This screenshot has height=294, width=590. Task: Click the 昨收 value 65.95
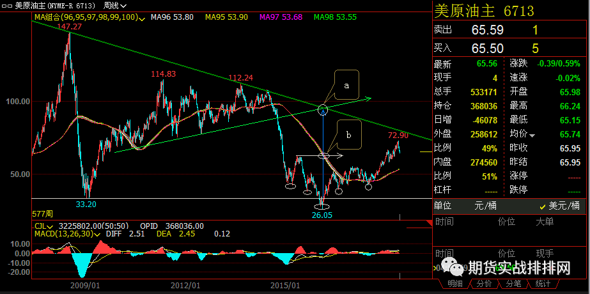[x=570, y=148]
